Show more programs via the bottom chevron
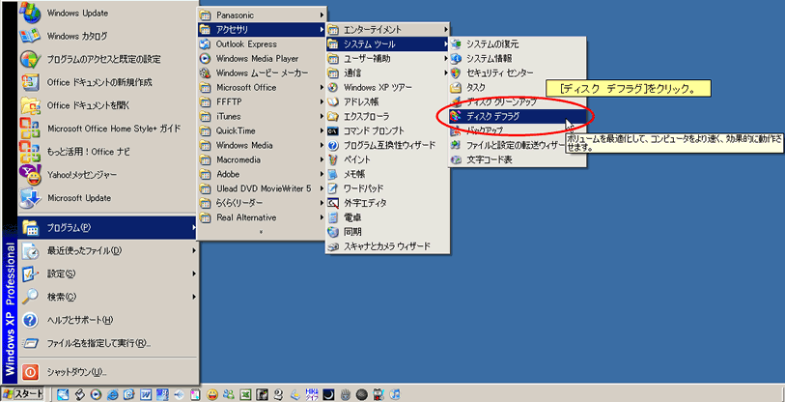The image size is (785, 402). tap(262, 232)
